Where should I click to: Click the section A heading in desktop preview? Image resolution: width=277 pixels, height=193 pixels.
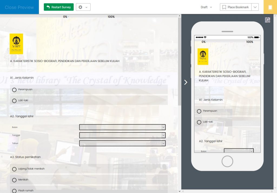[65, 61]
